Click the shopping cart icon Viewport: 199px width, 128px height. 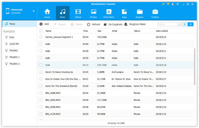(168, 4)
